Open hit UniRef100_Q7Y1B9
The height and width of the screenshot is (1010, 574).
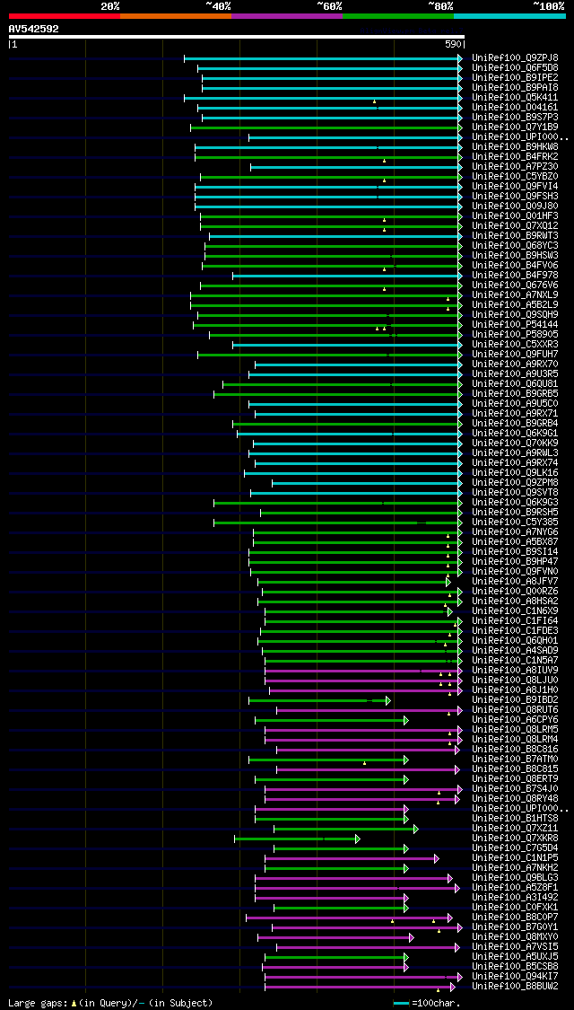(515, 127)
